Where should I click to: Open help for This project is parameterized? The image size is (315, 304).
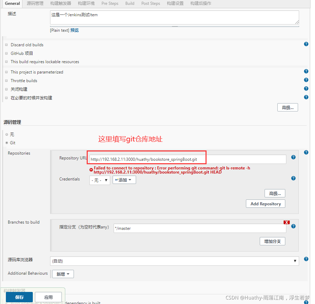306,71
